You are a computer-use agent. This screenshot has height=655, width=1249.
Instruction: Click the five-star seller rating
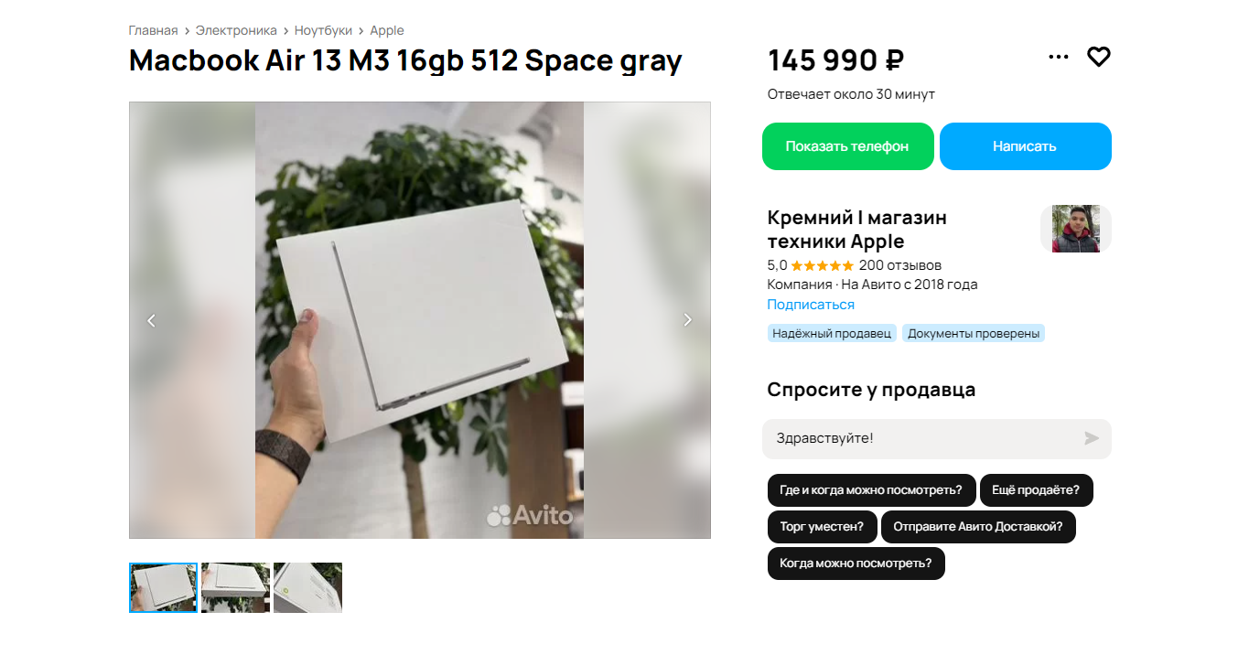click(x=822, y=265)
